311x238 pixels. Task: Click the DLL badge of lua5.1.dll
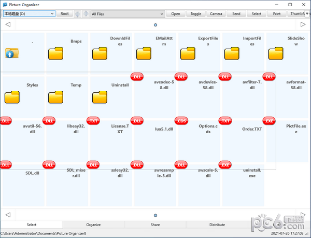pyautogui.click(x=137, y=121)
